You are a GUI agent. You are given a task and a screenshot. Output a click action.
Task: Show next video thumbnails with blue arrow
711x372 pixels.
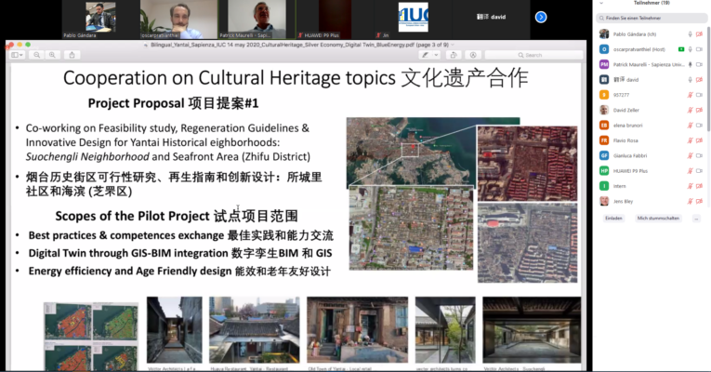point(541,17)
